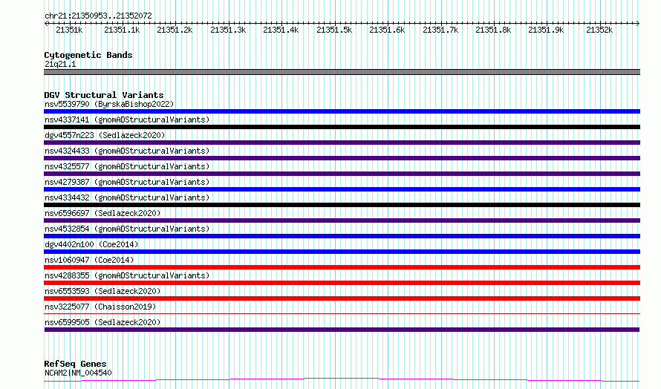The image size is (661, 389).
Task: Select the magenta NCAM2 gene line
Action: [x=342, y=380]
